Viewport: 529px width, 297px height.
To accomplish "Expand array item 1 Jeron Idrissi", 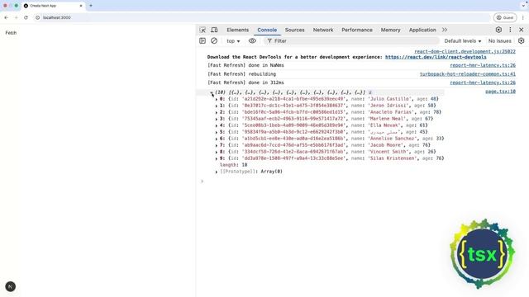I will click(217, 106).
